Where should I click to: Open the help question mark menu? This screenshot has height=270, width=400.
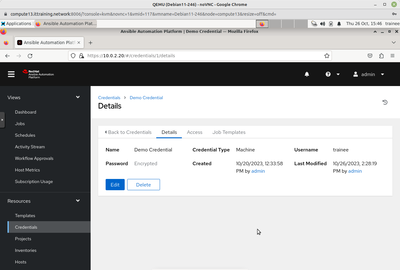[x=328, y=74]
